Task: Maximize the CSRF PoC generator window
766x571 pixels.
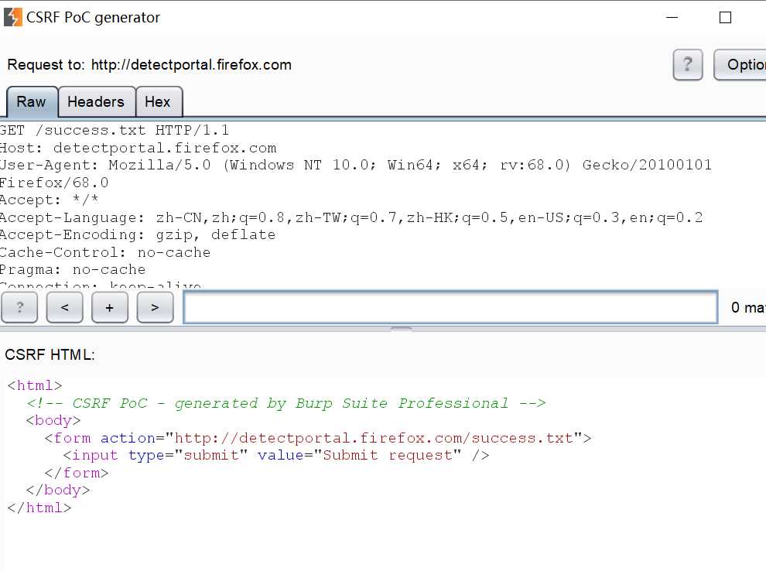Action: (x=726, y=18)
